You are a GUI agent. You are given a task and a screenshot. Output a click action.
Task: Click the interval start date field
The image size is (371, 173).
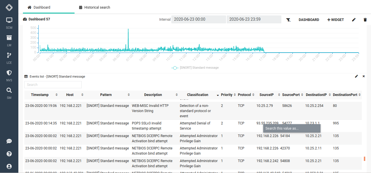pyautogui.click(x=198, y=20)
